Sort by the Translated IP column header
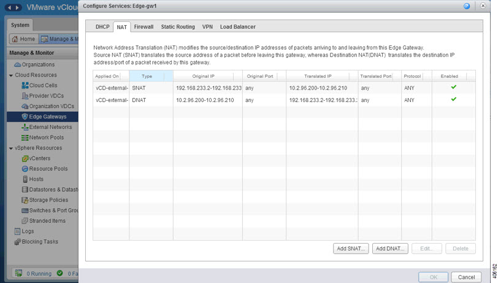Screen dimensions: 498x283 tap(322, 76)
